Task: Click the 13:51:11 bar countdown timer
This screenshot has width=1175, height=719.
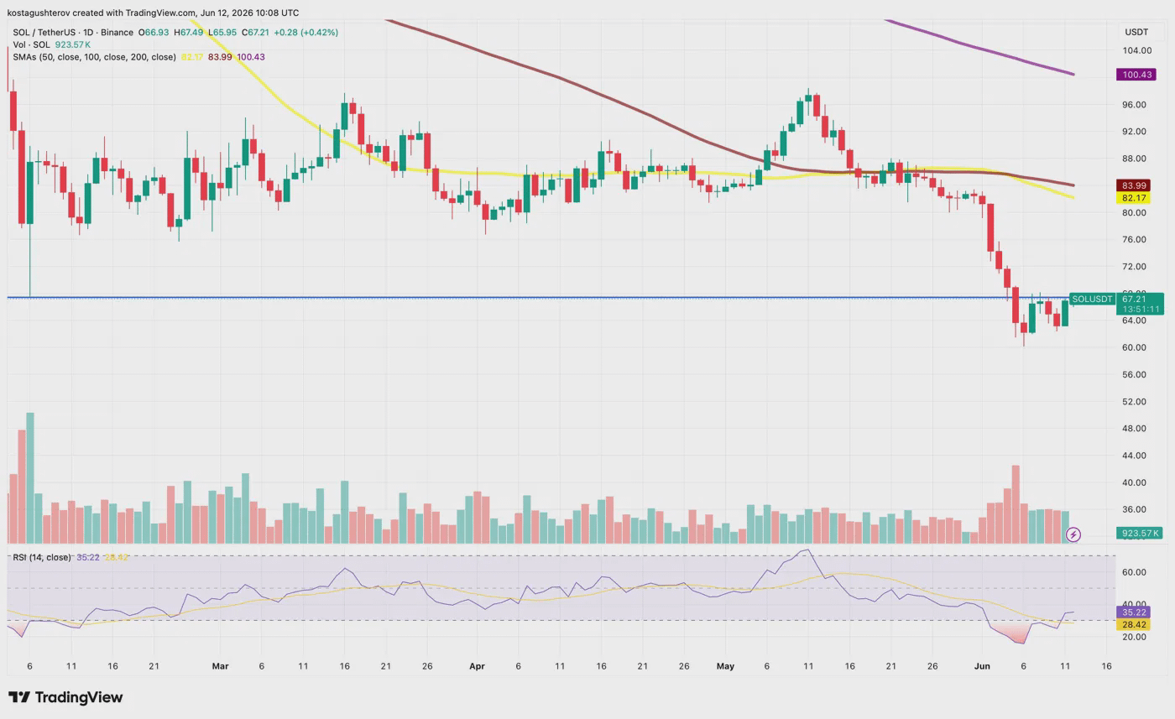Action: 1140,310
